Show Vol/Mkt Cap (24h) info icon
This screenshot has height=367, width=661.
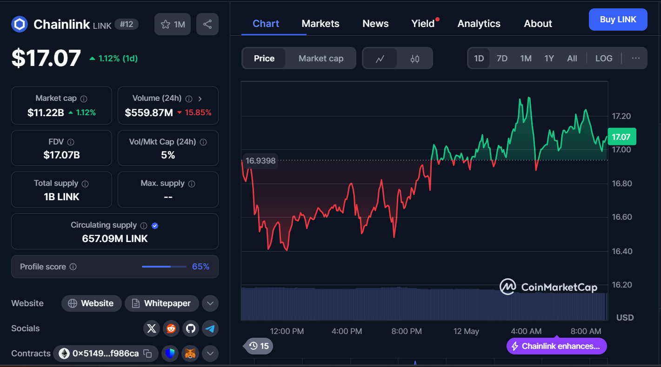click(203, 142)
